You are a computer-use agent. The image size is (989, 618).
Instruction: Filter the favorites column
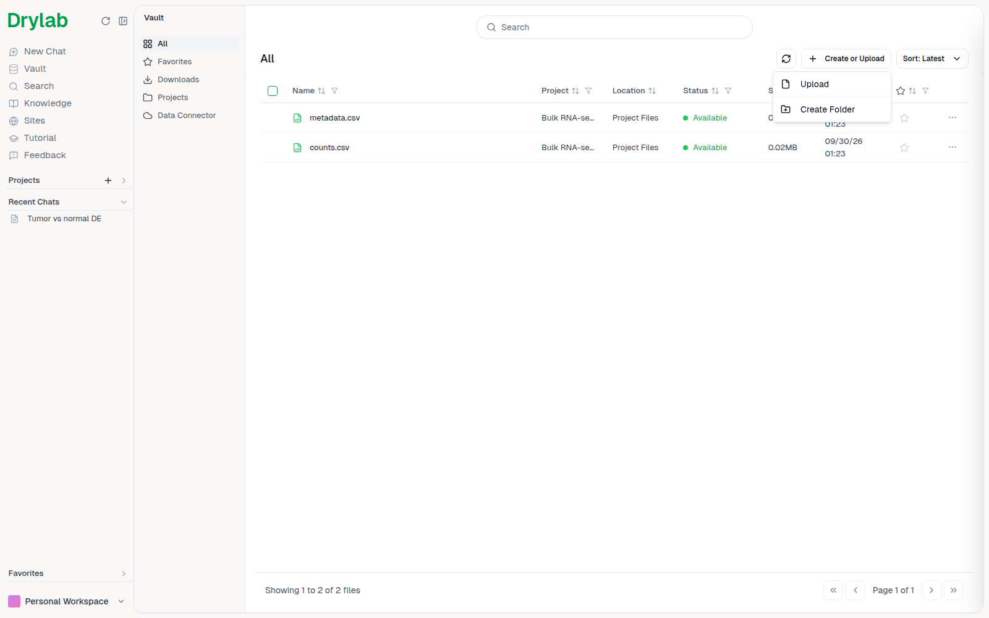tap(925, 91)
